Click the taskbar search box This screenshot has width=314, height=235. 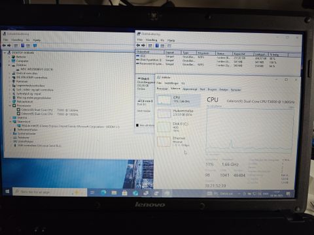(x=50, y=192)
